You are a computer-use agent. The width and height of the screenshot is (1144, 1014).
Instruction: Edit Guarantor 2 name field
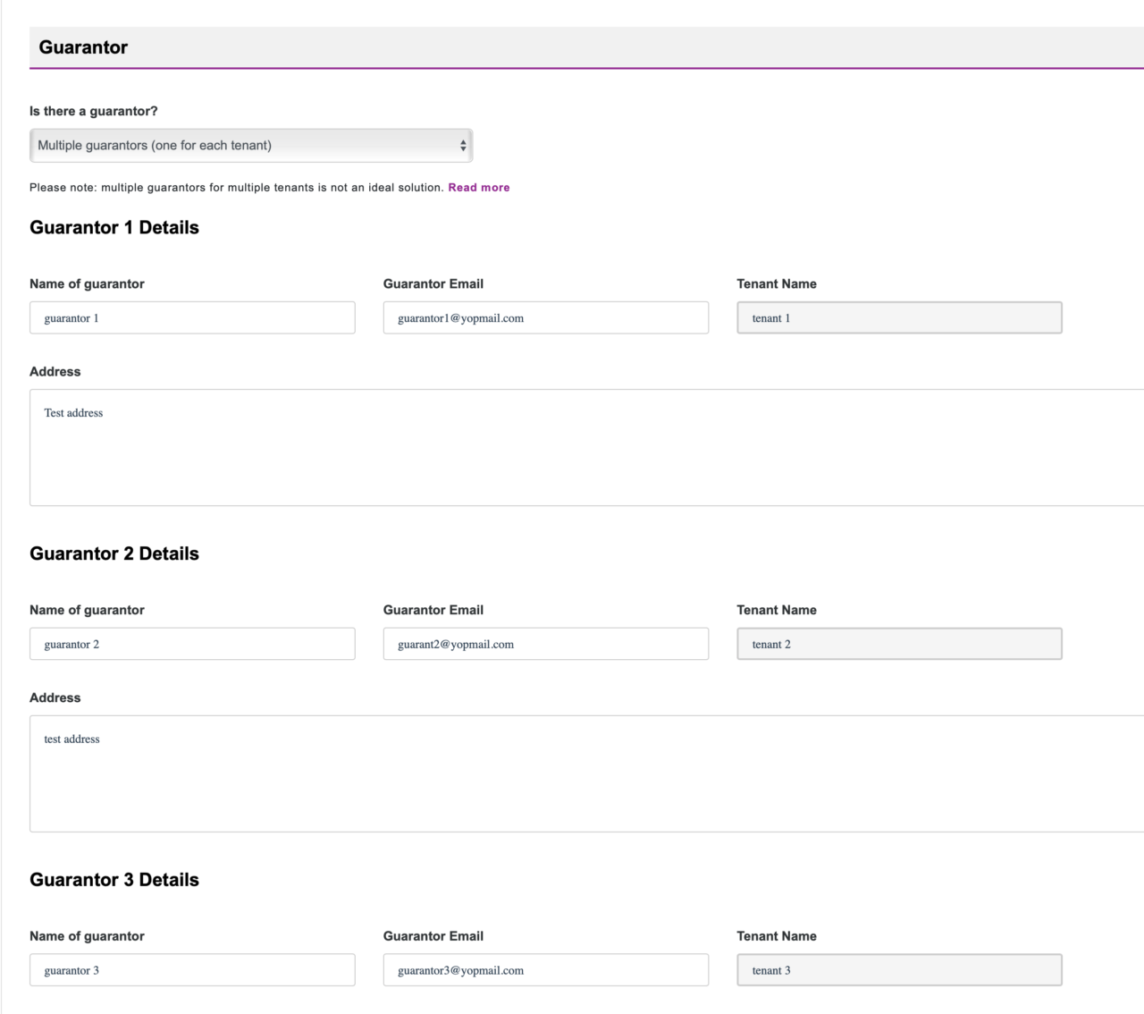tap(192, 644)
